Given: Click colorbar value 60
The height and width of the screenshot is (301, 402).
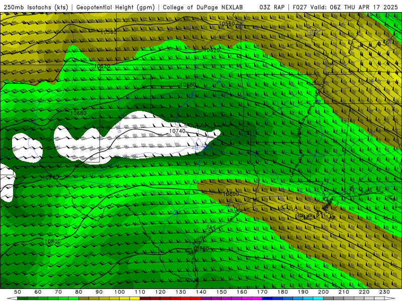Looking at the screenshot, I should tap(38, 292).
